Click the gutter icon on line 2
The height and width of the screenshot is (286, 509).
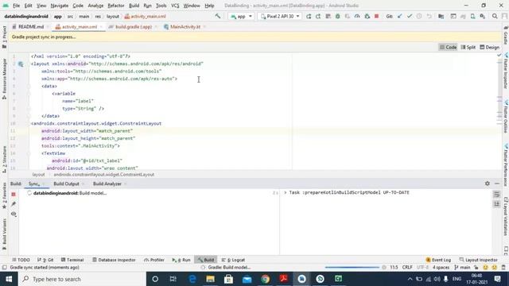(21, 64)
